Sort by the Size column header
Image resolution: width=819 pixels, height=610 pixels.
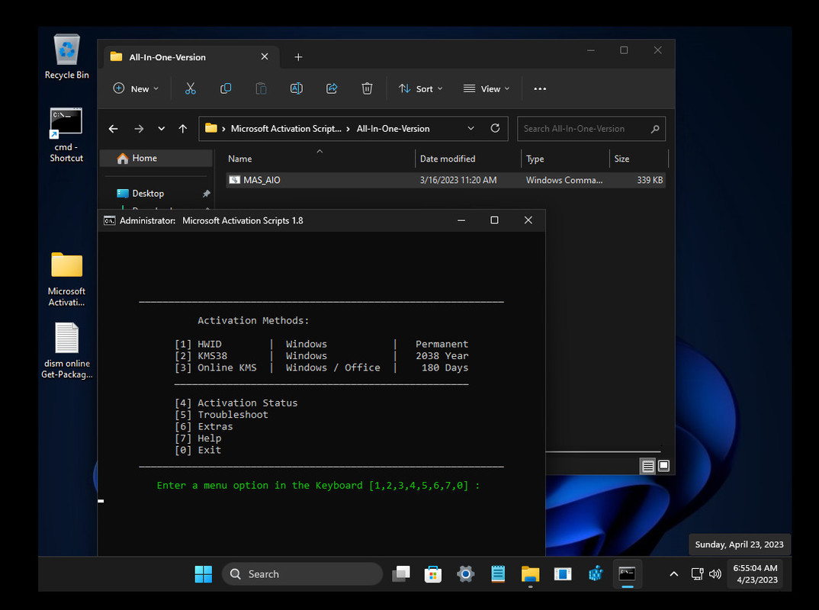click(x=639, y=159)
